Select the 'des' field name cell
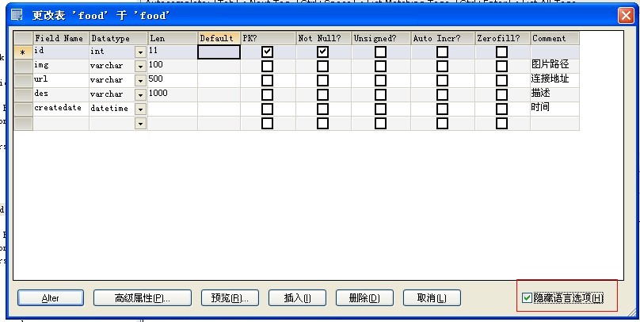This screenshot has width=640, height=322. [61, 95]
